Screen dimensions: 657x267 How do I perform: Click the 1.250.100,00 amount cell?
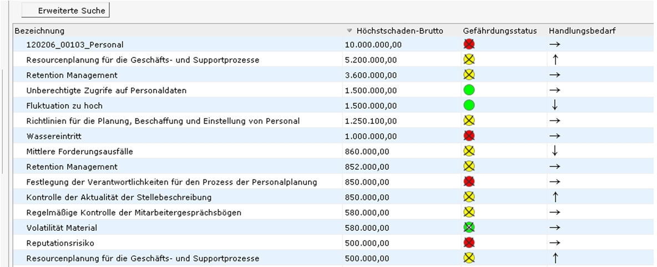coord(371,120)
